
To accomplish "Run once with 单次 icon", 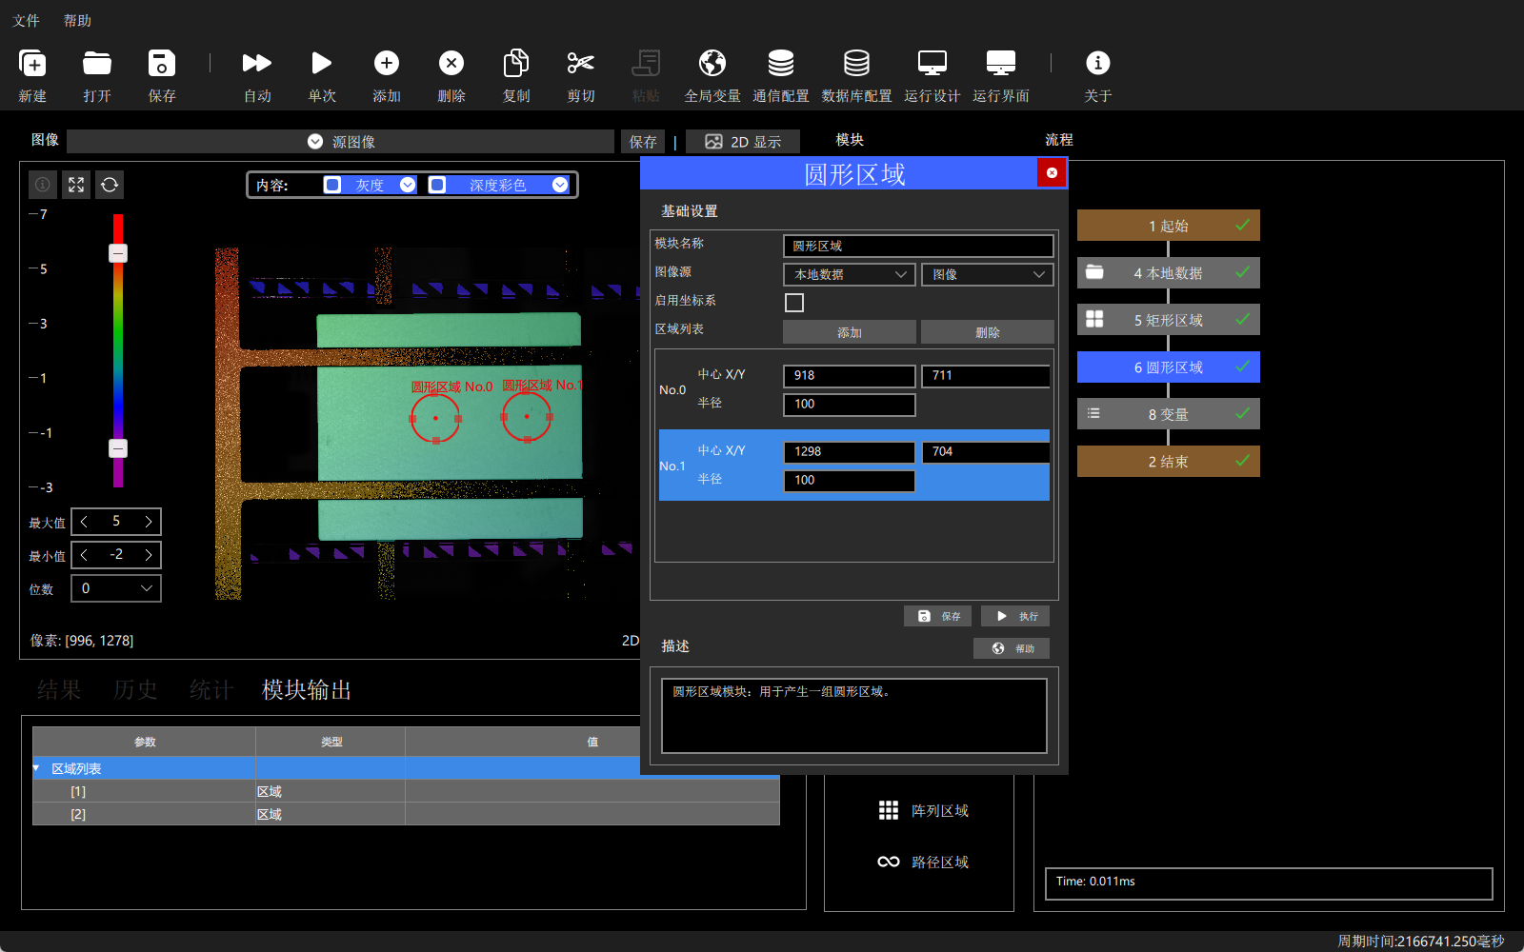I will pos(322,64).
